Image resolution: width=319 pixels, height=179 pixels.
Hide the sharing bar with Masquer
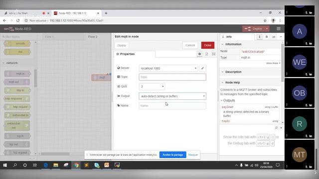click(193, 155)
